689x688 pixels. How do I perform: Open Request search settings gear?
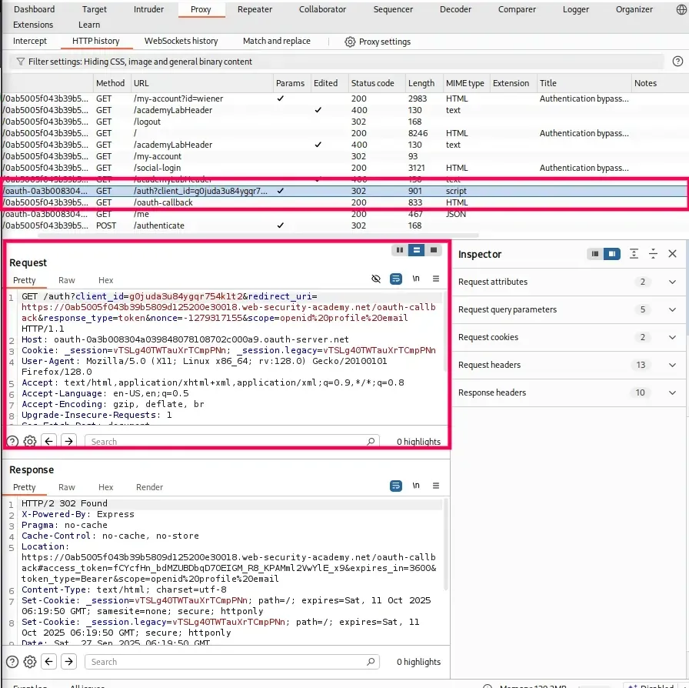point(30,441)
